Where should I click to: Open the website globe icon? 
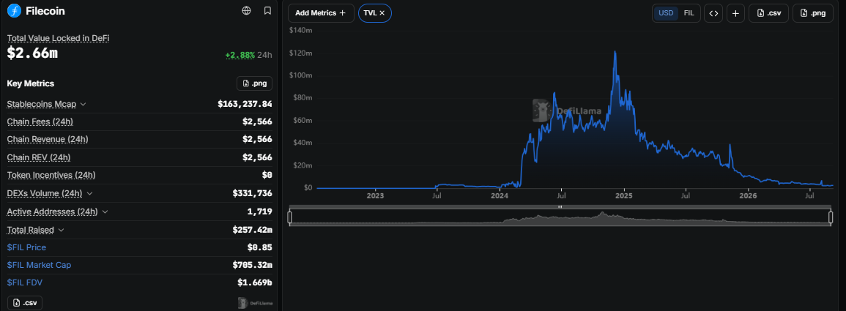pos(247,10)
